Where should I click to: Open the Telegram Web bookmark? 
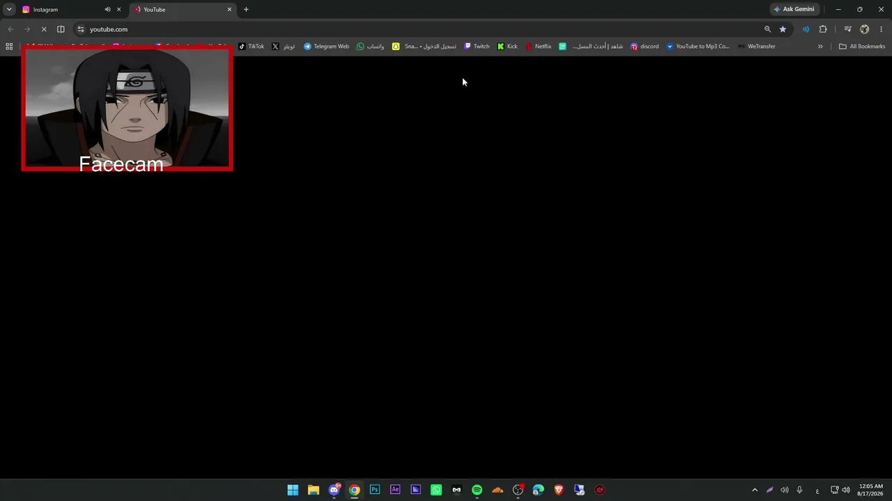point(326,47)
